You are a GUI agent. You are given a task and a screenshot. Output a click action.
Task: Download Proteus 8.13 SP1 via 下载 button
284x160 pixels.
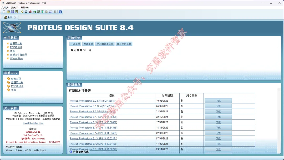[x=218, y=139]
